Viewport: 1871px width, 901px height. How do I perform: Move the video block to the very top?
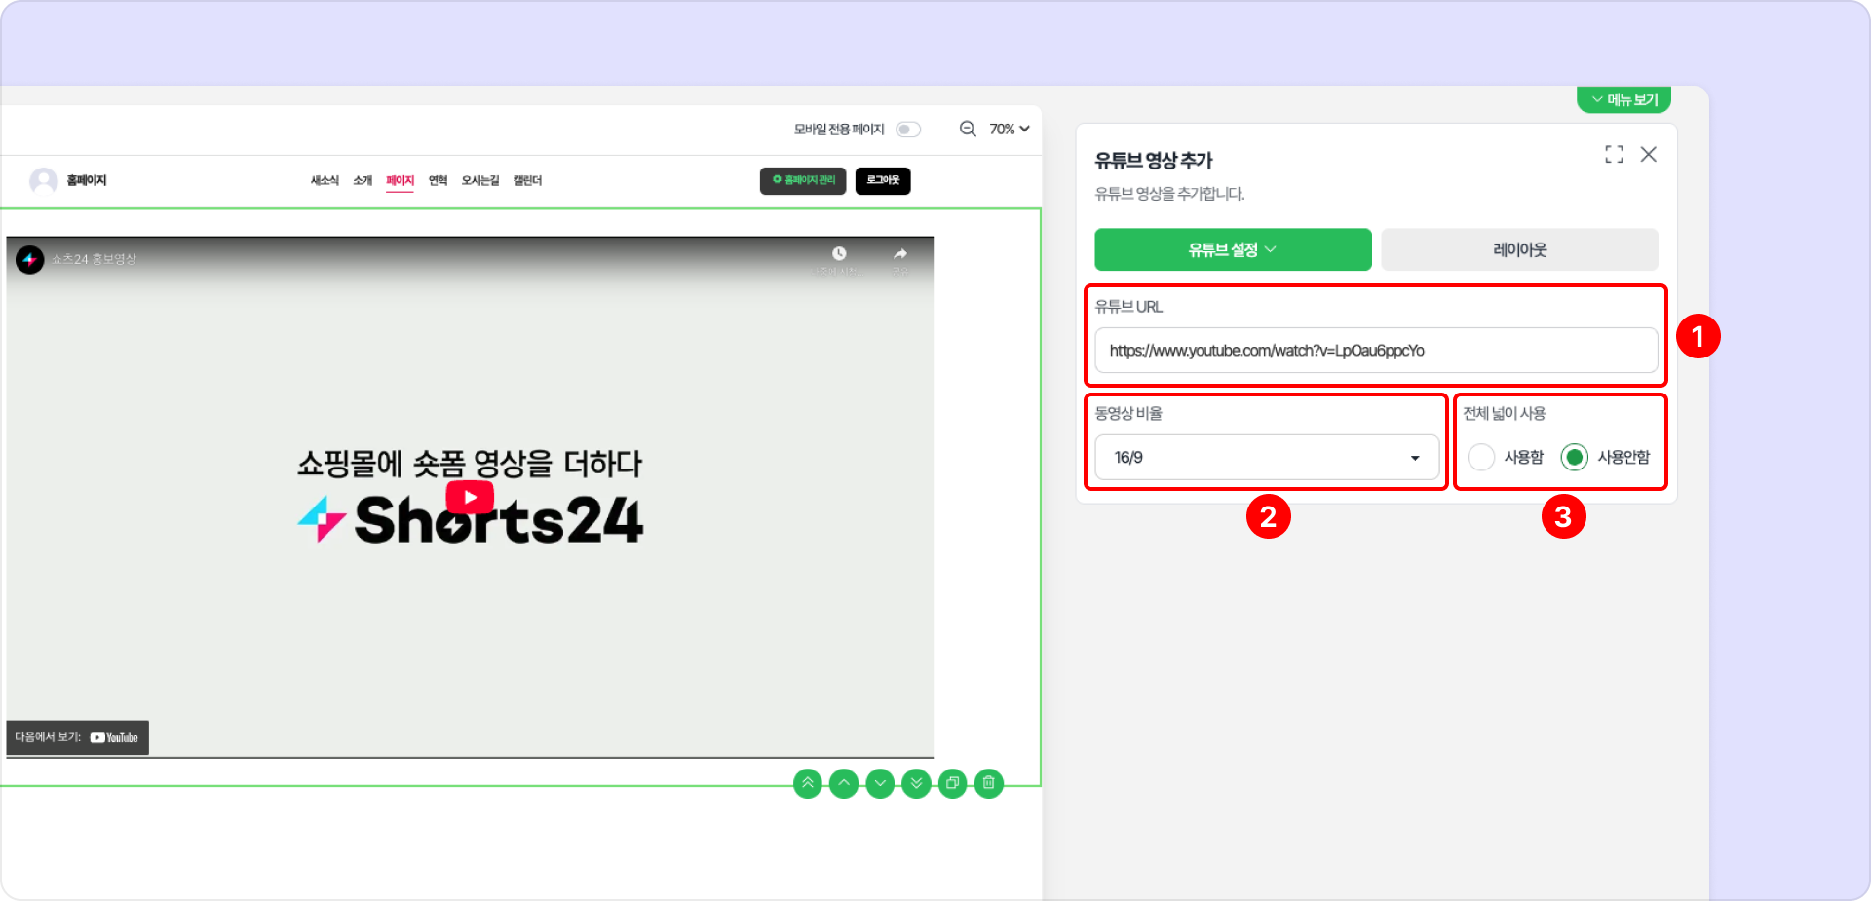(808, 783)
